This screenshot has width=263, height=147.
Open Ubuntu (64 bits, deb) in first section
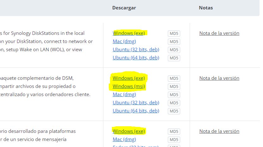(136, 58)
